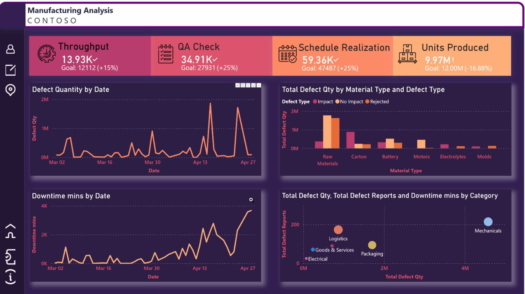Click the Defect Type legend label
The width and height of the screenshot is (525, 294).
pos(295,102)
